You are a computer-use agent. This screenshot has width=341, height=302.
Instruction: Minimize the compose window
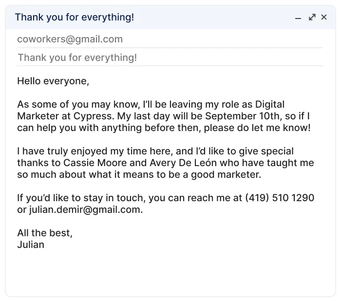(x=299, y=18)
